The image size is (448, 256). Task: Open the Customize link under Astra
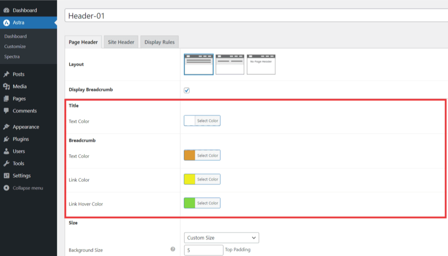pos(15,46)
